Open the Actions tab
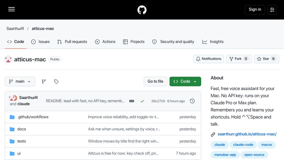The width and height of the screenshot is (284, 160). 105,42
